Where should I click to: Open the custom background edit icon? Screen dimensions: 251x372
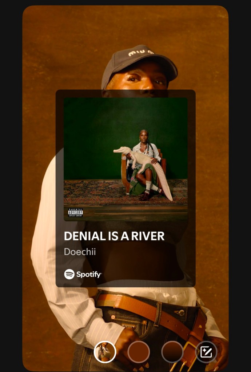pyautogui.click(x=206, y=352)
